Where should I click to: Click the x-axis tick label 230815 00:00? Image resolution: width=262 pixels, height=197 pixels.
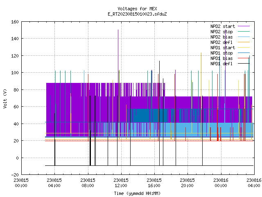pyautogui.click(x=21, y=183)
